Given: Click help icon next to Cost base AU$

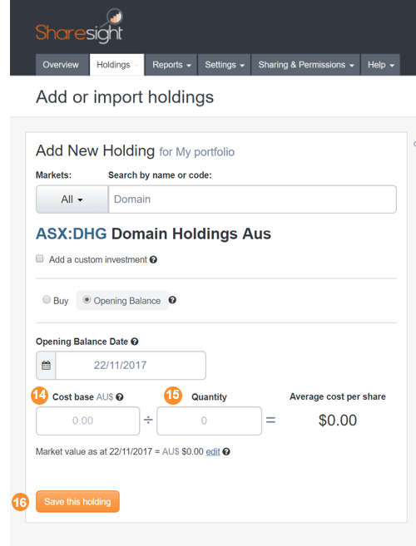Looking at the screenshot, I should [x=120, y=397].
